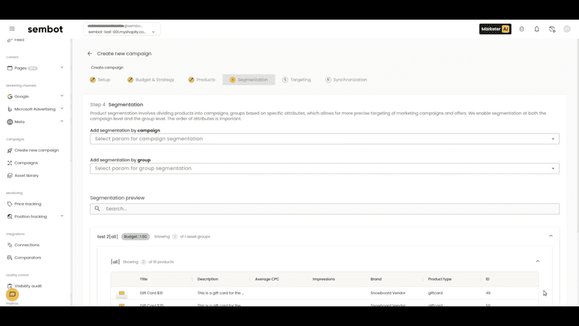Click the Create new campaign rocket icon
Image resolution: width=579 pixels, height=326 pixels.
pyautogui.click(x=10, y=150)
